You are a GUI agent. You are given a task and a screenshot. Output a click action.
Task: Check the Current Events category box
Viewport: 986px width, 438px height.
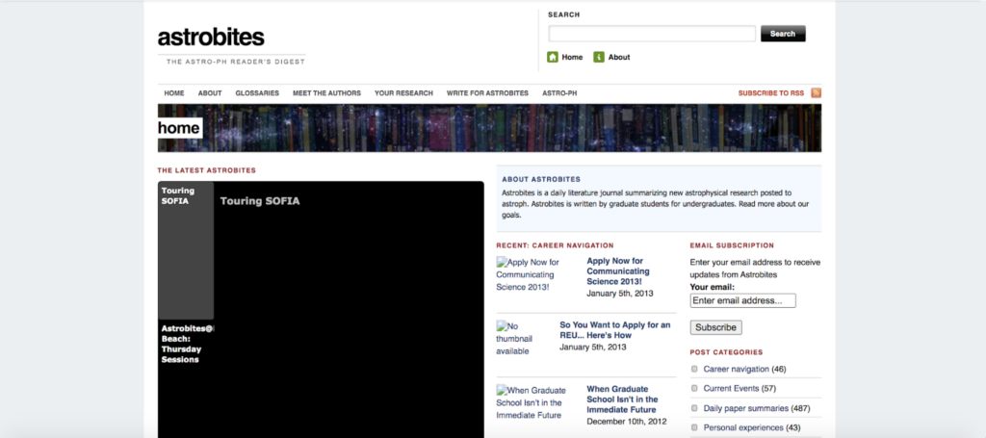click(694, 388)
